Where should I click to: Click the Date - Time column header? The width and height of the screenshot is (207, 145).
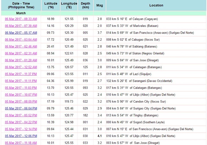point(21,6)
